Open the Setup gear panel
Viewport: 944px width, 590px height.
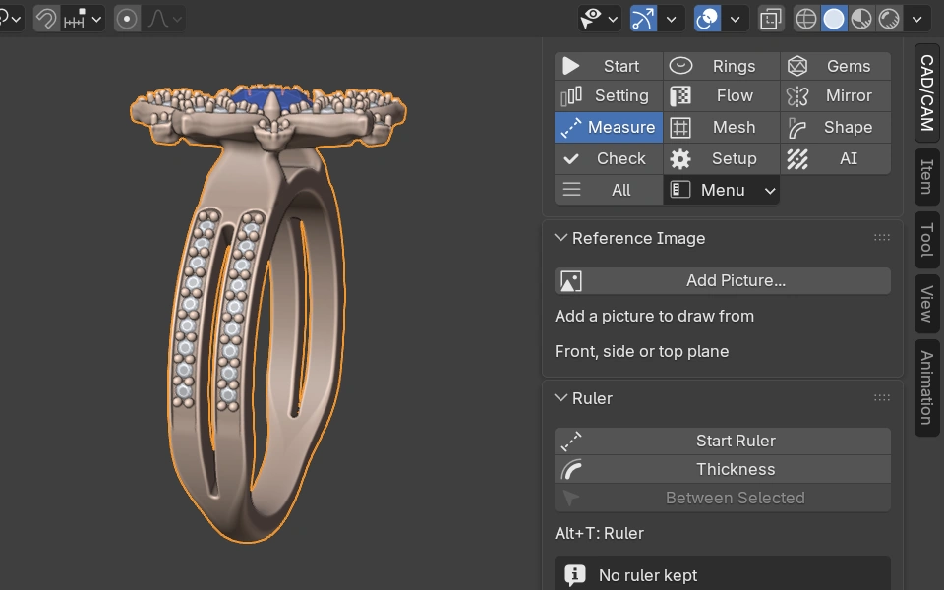[x=721, y=158]
